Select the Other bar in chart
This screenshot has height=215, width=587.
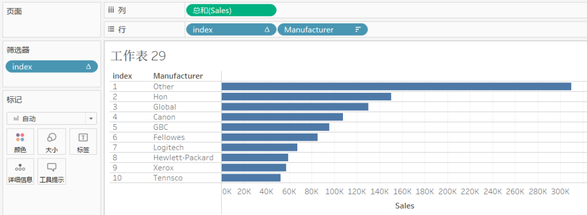click(396, 86)
